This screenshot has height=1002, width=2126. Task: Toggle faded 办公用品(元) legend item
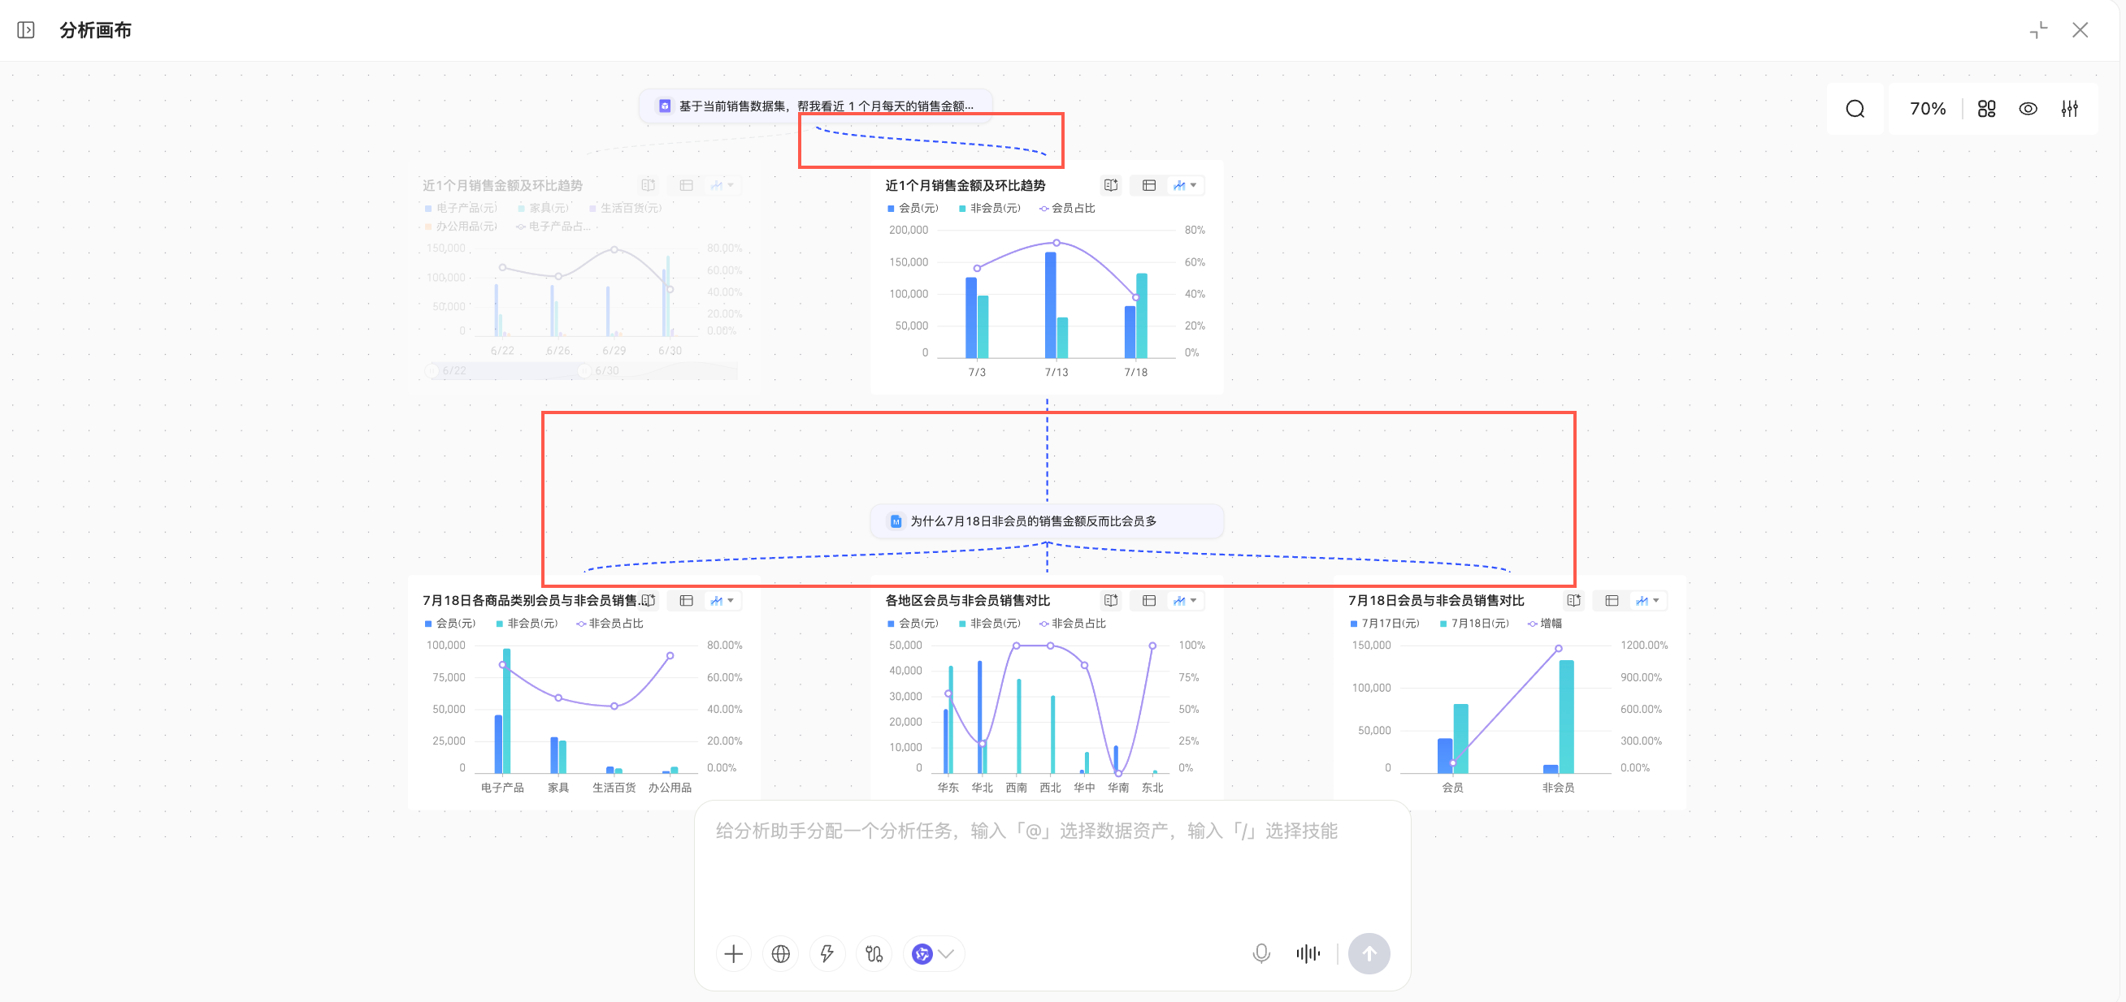(x=461, y=226)
